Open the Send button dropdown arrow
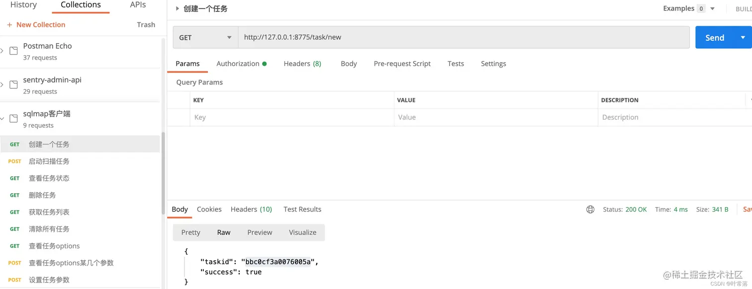The image size is (752, 289). [743, 37]
